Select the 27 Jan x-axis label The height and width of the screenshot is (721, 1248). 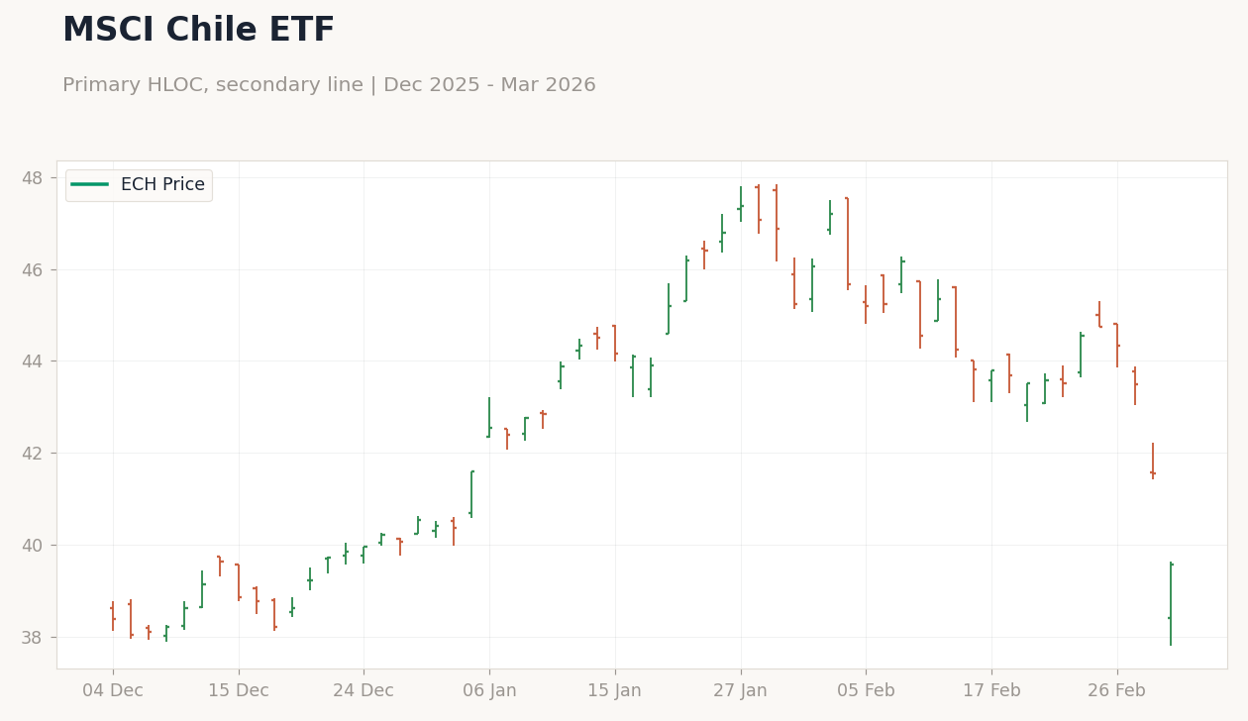point(740,690)
